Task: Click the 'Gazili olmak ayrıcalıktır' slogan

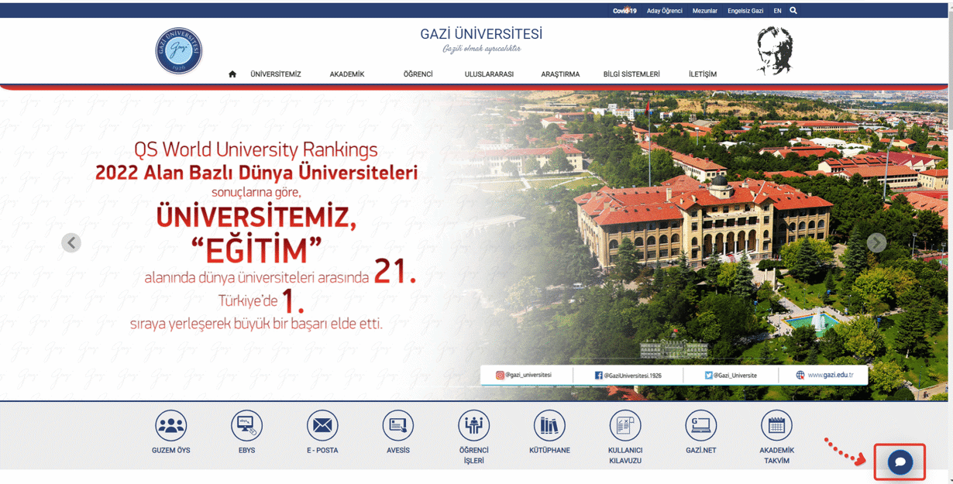Action: 482,49
